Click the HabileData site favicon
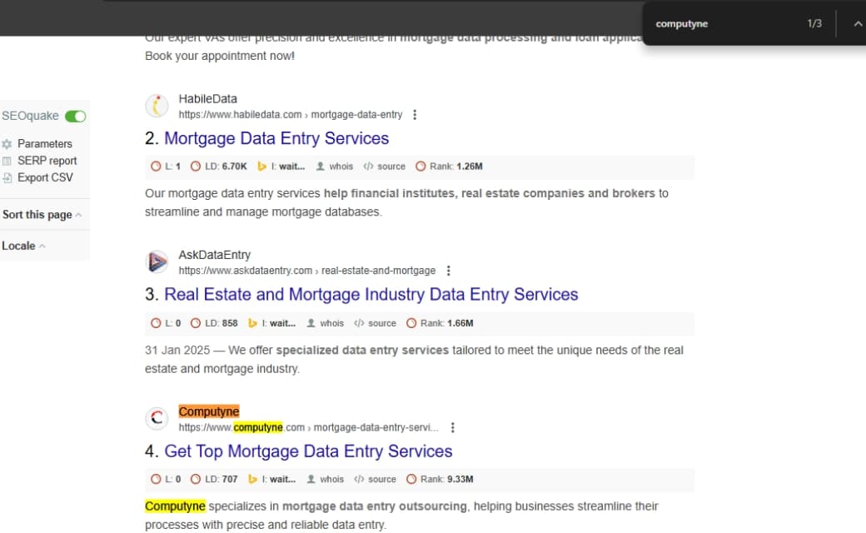The image size is (866, 533). tap(157, 106)
